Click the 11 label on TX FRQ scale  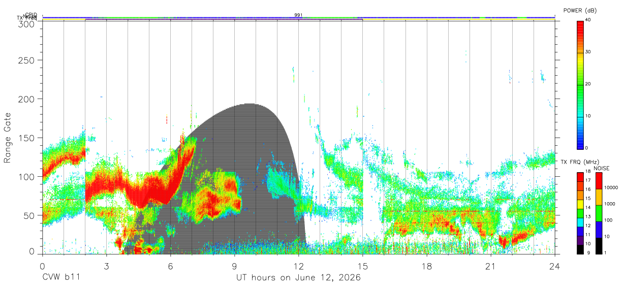tap(588, 235)
